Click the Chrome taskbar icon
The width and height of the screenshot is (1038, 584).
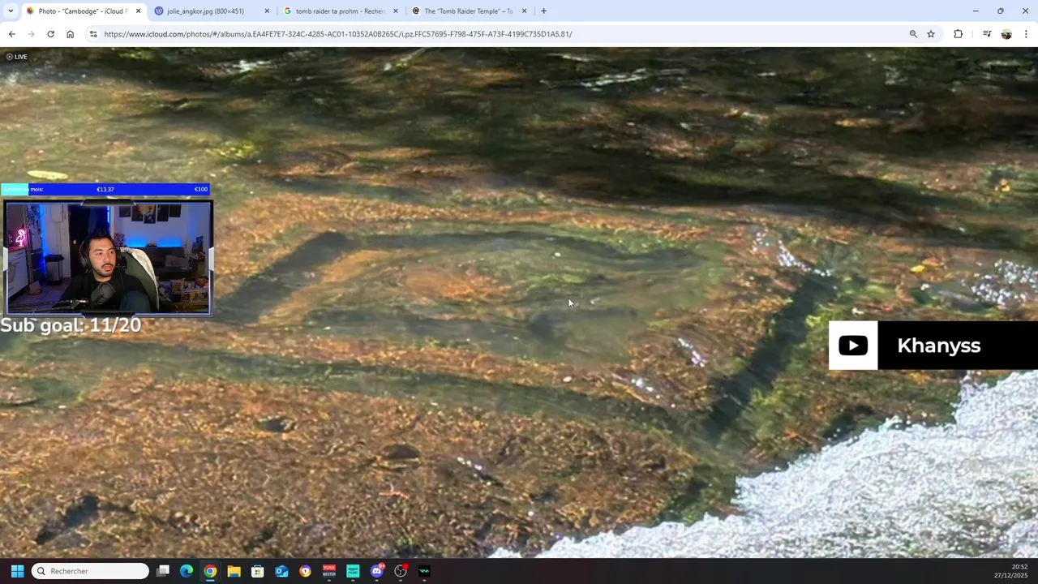pos(210,571)
